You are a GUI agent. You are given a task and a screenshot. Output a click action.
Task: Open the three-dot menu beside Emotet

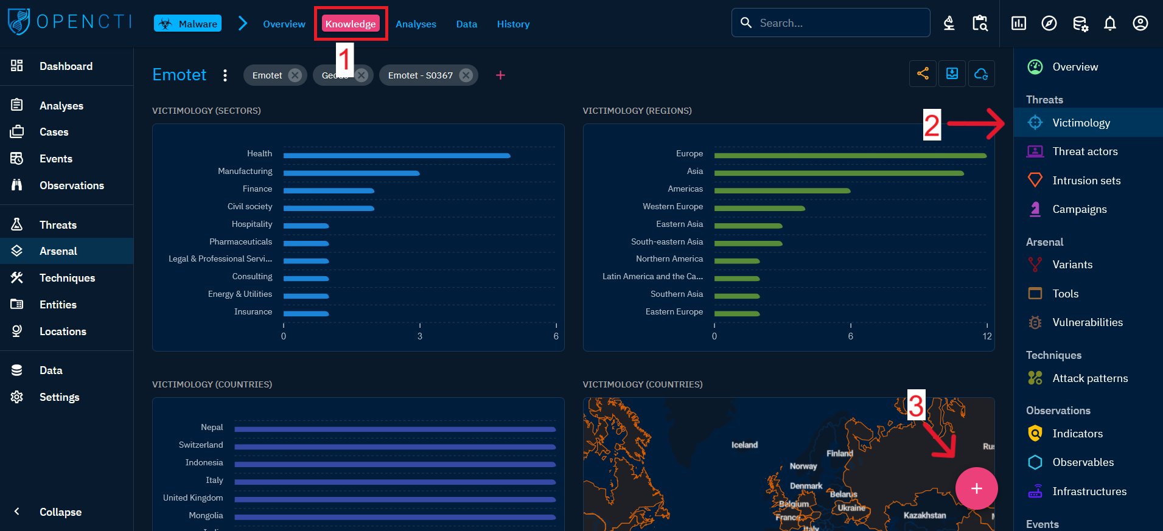coord(225,75)
